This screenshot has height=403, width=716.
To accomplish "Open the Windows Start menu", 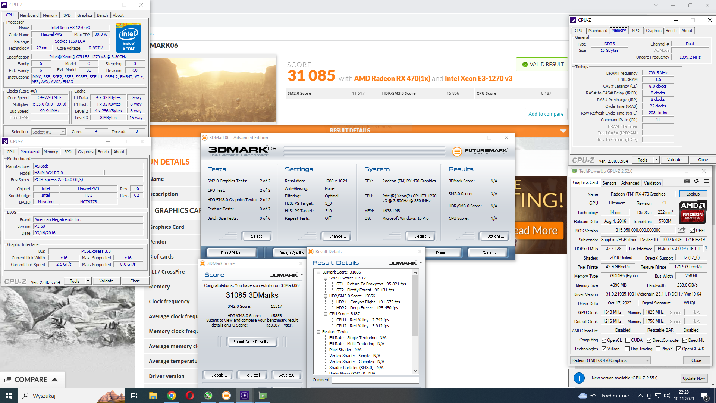I will pyautogui.click(x=9, y=396).
